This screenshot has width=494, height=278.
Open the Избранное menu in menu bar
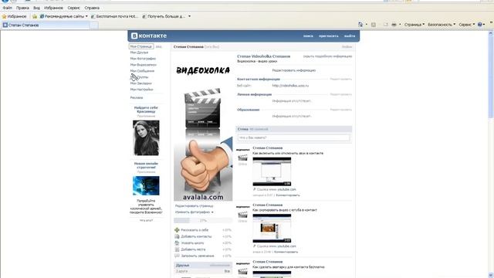[53, 8]
